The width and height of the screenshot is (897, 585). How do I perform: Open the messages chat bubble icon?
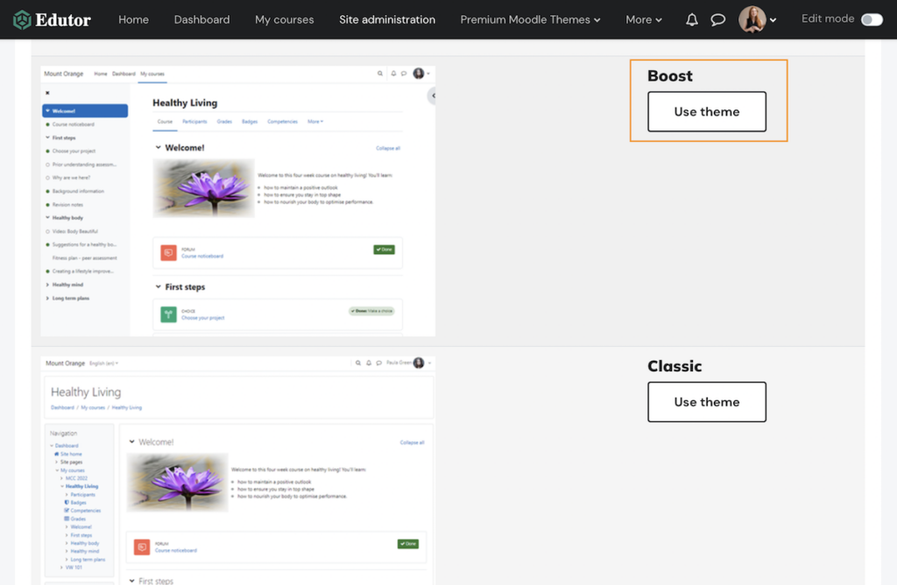click(x=718, y=19)
